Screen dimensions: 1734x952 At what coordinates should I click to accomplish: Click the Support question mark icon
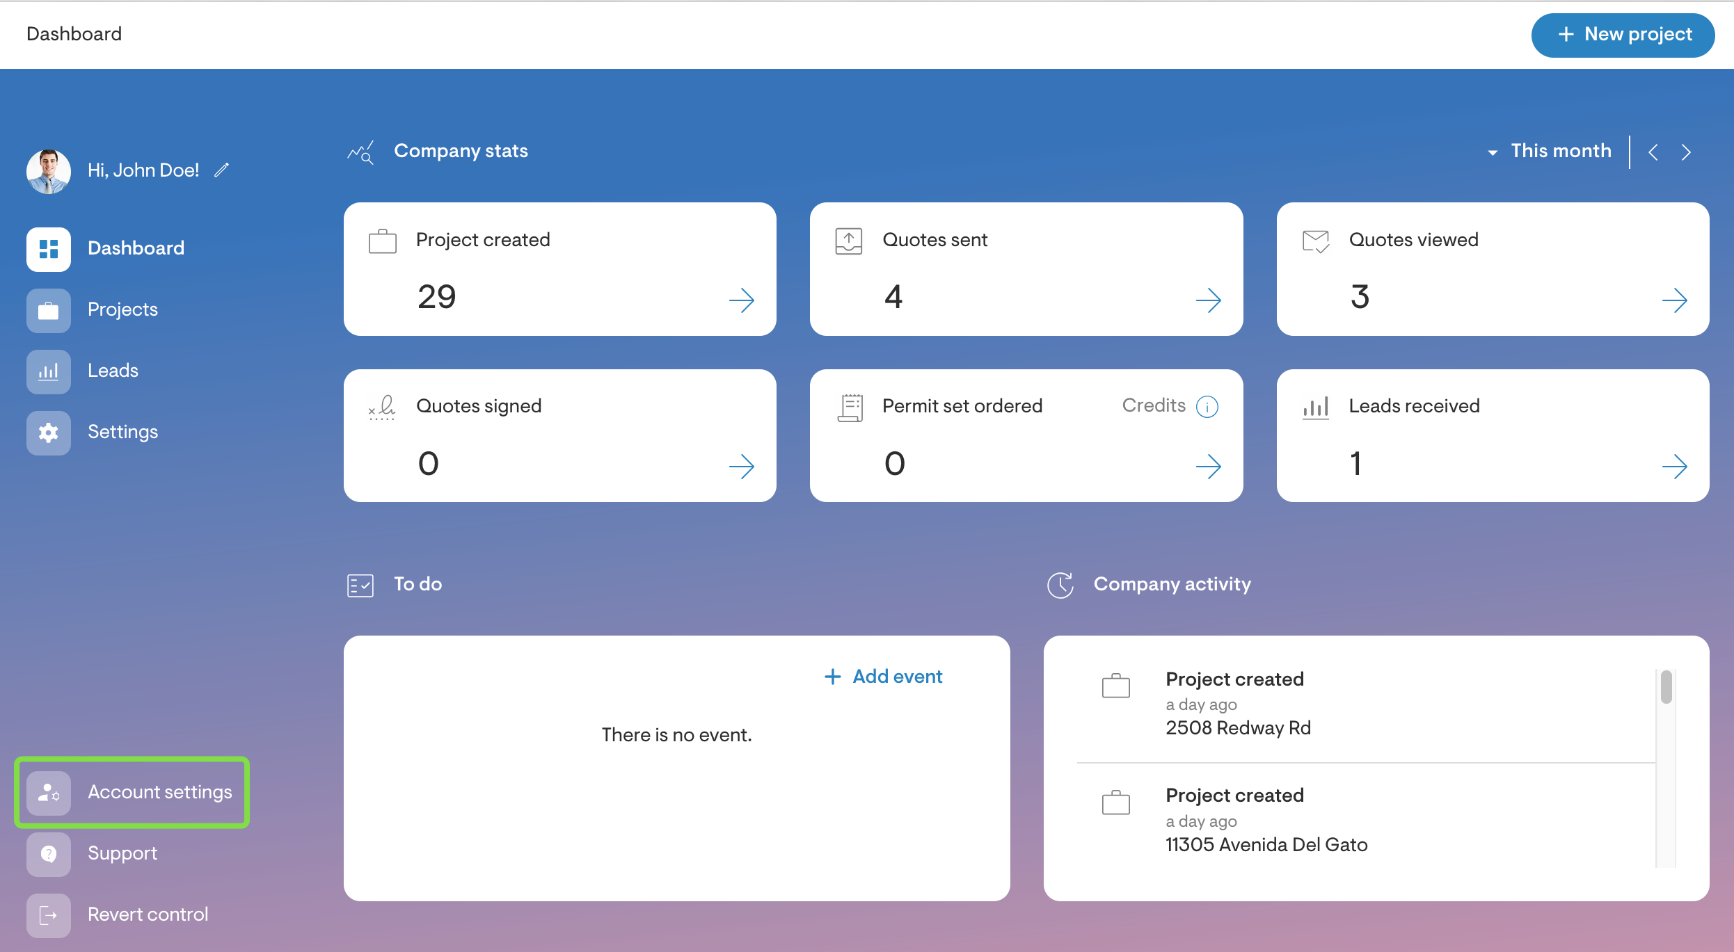48,853
